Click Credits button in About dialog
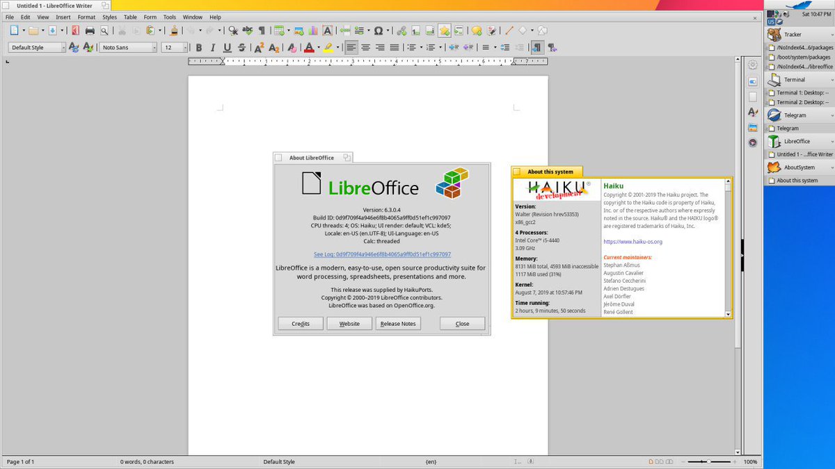 [301, 323]
